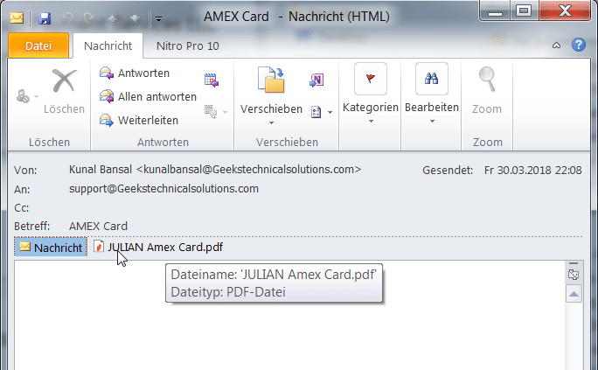Click scrollbar up arrow in message pane
The height and width of the screenshot is (370, 598).
click(574, 294)
